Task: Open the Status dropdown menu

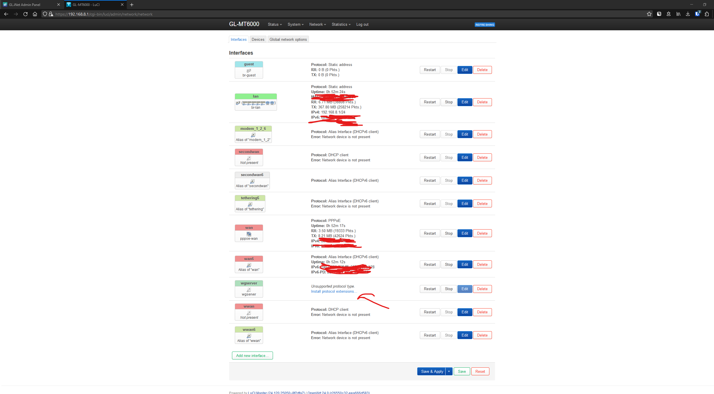Action: click(275, 24)
